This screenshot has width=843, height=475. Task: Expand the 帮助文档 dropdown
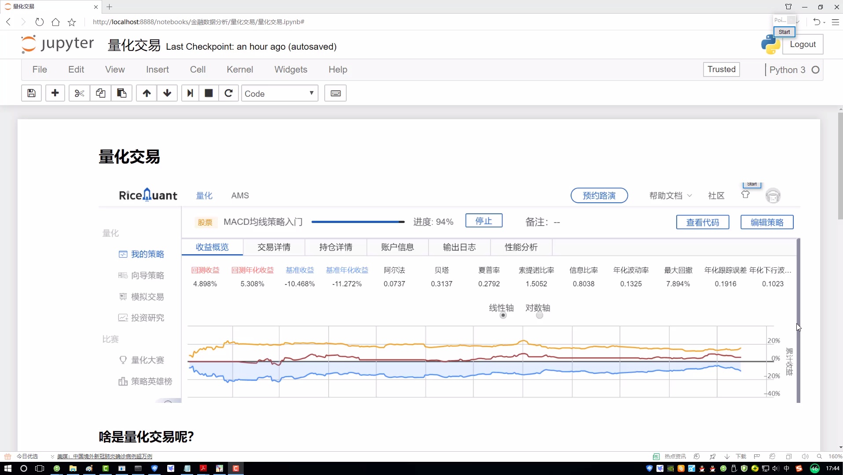pyautogui.click(x=671, y=196)
